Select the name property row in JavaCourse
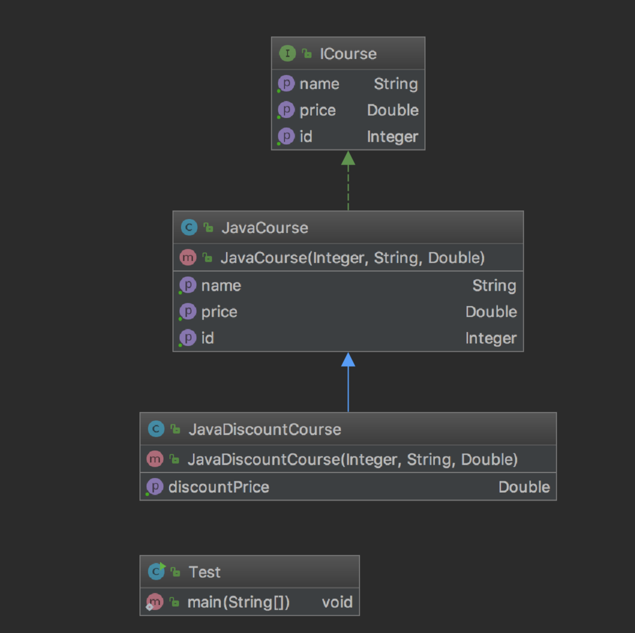 348,286
